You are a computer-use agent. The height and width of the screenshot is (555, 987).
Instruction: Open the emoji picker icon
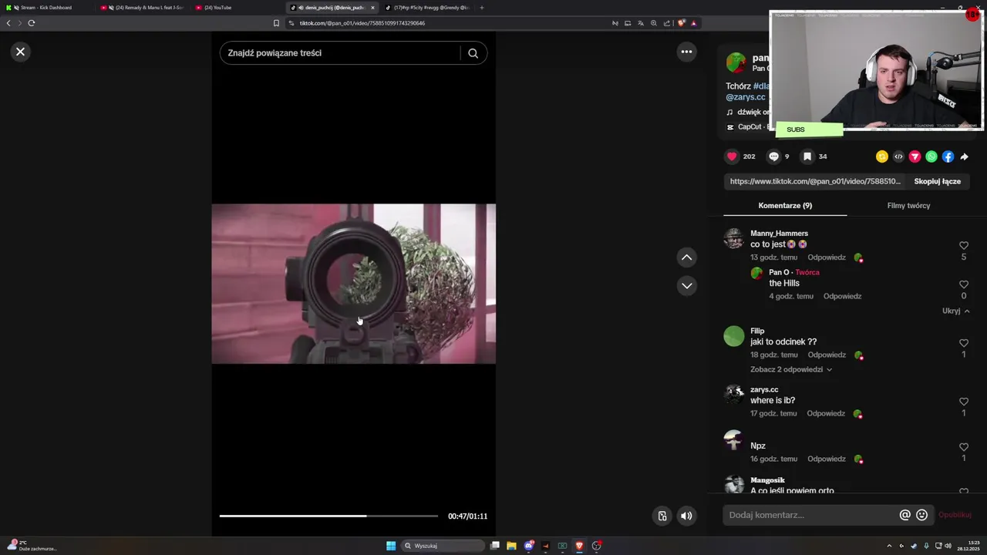pyautogui.click(x=921, y=515)
